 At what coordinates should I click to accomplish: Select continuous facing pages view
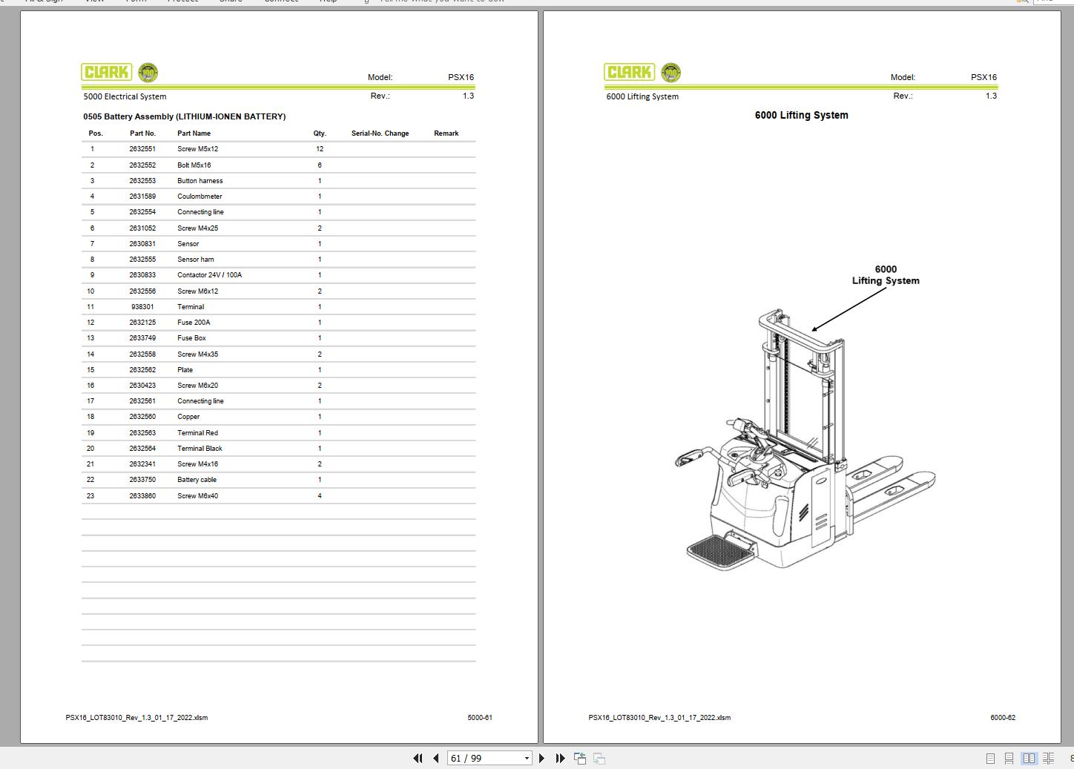tap(1048, 758)
